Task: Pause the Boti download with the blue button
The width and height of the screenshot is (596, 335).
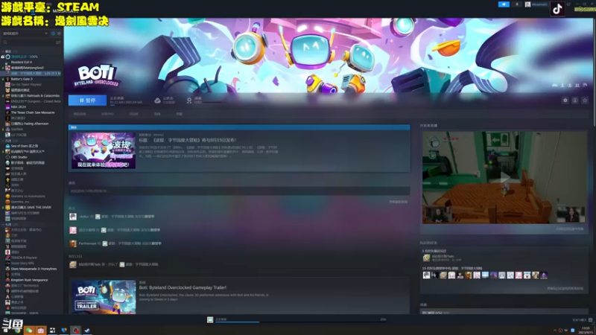Action: 87,100
